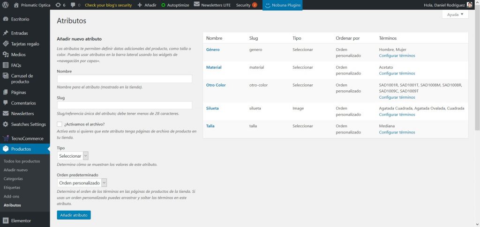Open the Género attribute link
The width and height of the screenshot is (480, 227).
pos(213,50)
